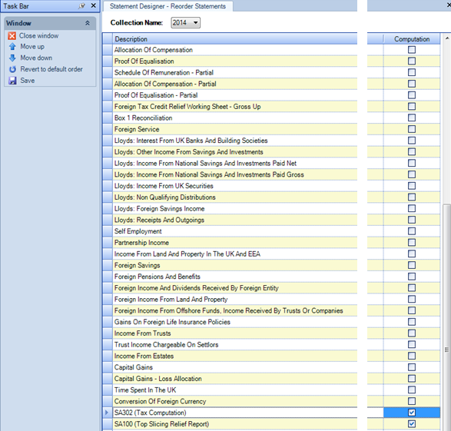
Task: Select row header of Allocation Of Compensation
Action: click(108, 50)
